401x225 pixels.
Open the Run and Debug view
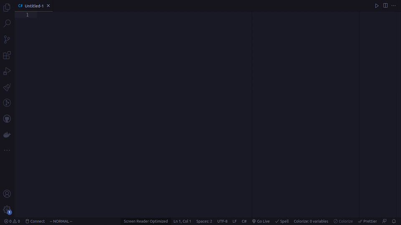coord(7,71)
